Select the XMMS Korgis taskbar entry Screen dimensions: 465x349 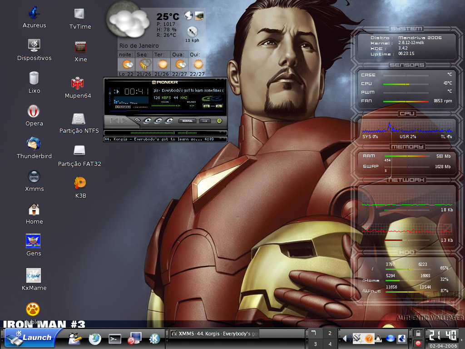[214, 334]
